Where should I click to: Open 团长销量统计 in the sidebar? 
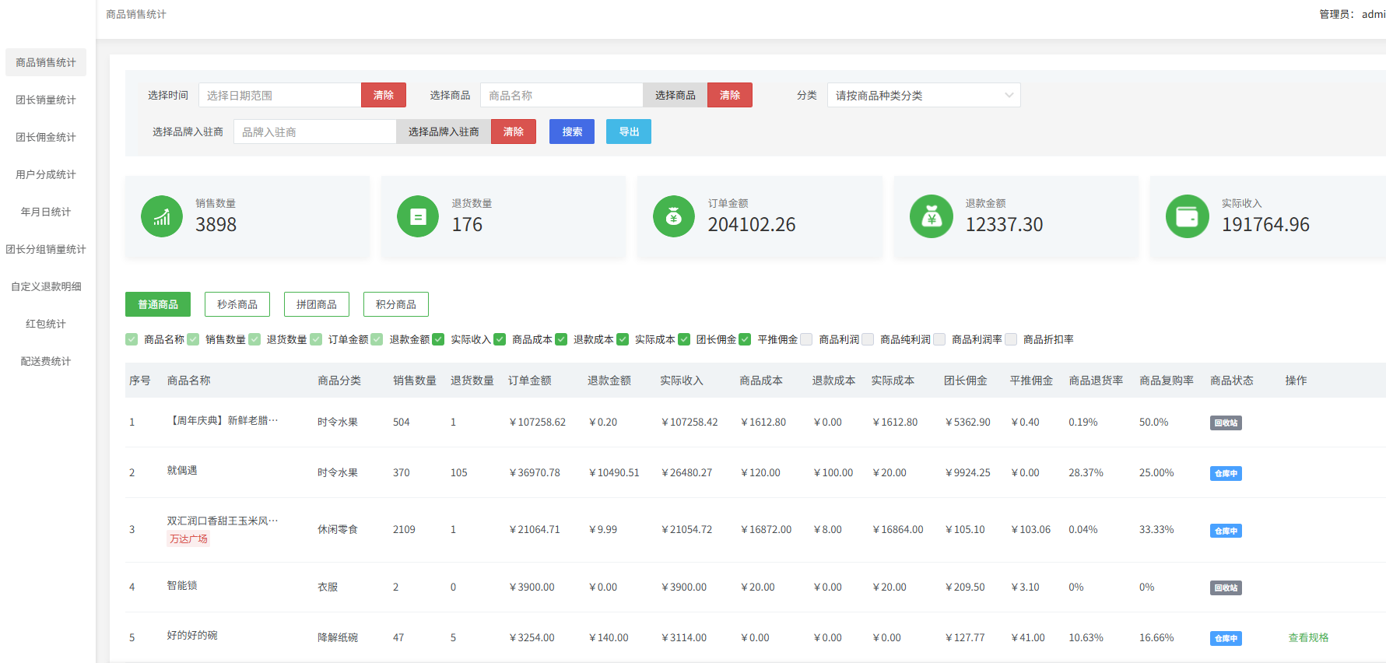point(46,100)
